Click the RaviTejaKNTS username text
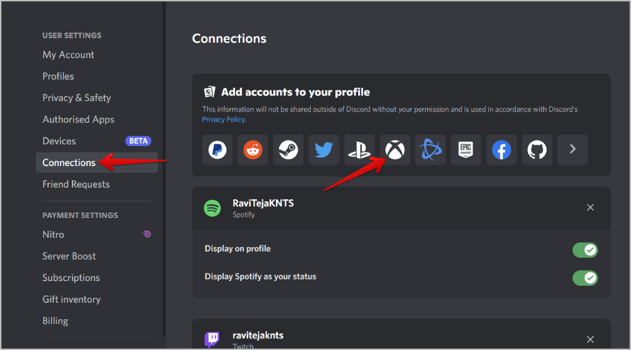Viewport: 631px width, 350px height. click(x=263, y=203)
